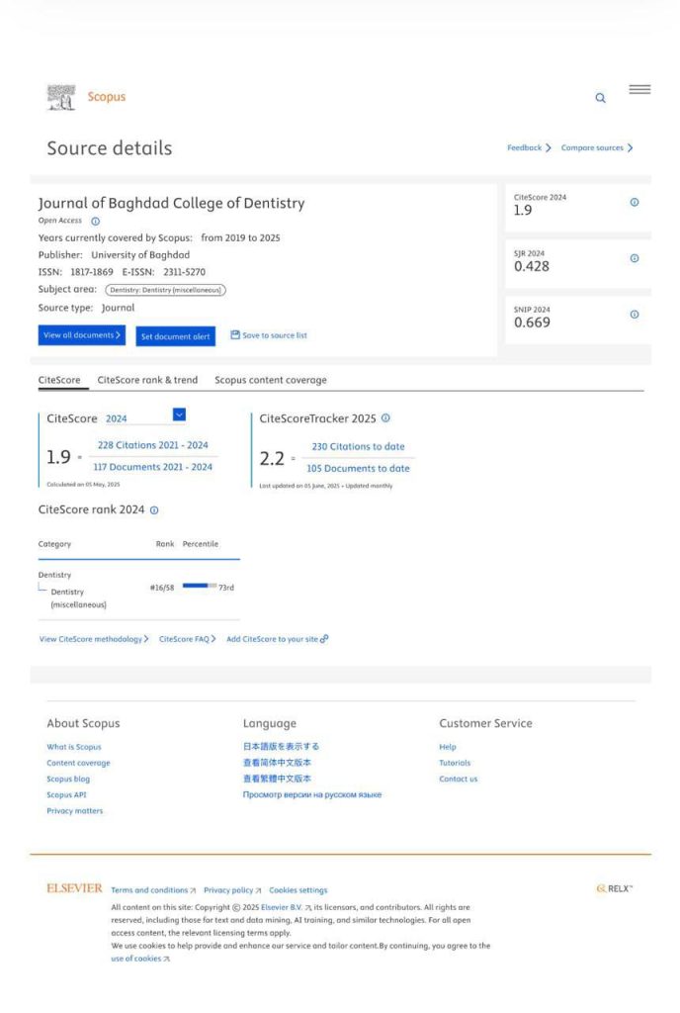
Task: Switch to CiteScore rank & trend tab
Action: (147, 380)
